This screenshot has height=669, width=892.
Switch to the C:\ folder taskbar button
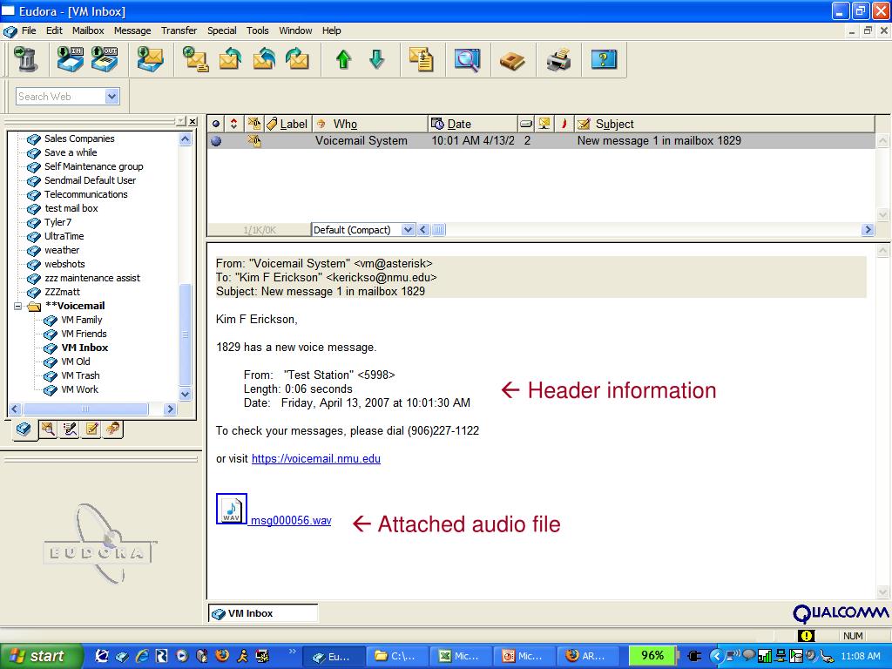[x=395, y=656]
